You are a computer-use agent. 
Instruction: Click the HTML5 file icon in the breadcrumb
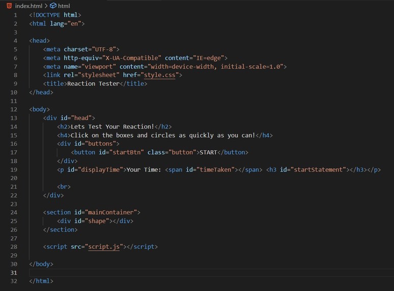click(9, 6)
